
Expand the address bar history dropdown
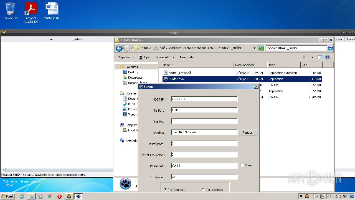pyautogui.click(x=254, y=48)
